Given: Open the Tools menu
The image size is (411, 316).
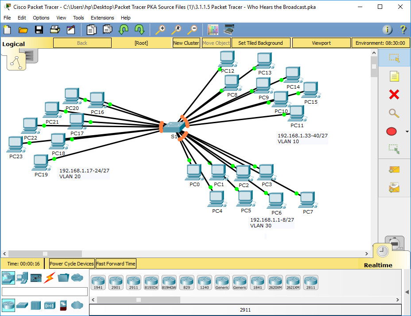Looking at the screenshot, I should point(78,18).
